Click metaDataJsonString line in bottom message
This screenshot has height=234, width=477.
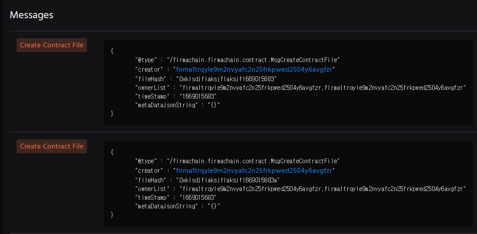178,206
